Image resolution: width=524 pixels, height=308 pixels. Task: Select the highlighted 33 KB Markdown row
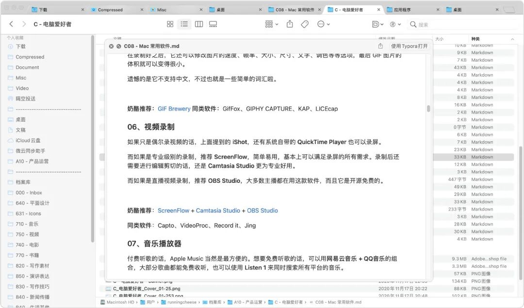coord(474,157)
